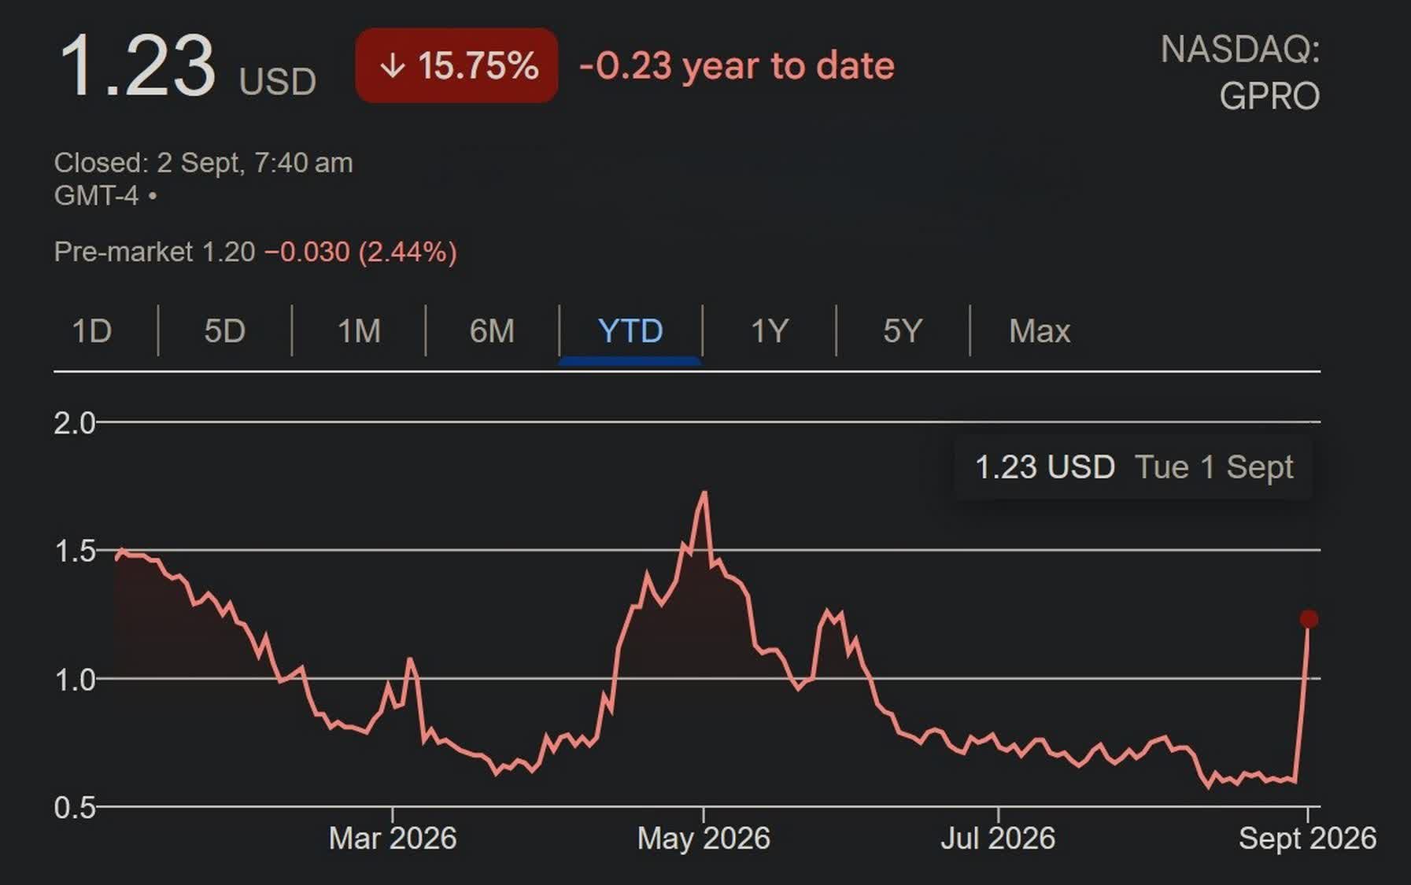Open the 1Y chart view
Viewport: 1411px width, 885px height.
point(770,331)
